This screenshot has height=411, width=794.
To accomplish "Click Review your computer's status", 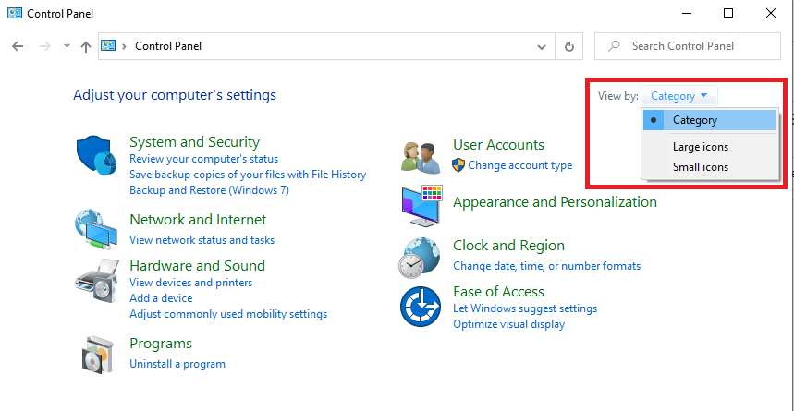I will (203, 159).
